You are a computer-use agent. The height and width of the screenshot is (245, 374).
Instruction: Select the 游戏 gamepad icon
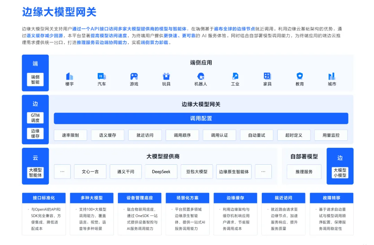coord(134,76)
